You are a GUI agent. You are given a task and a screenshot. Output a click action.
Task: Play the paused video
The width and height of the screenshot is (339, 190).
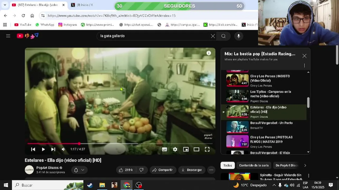click(43, 149)
